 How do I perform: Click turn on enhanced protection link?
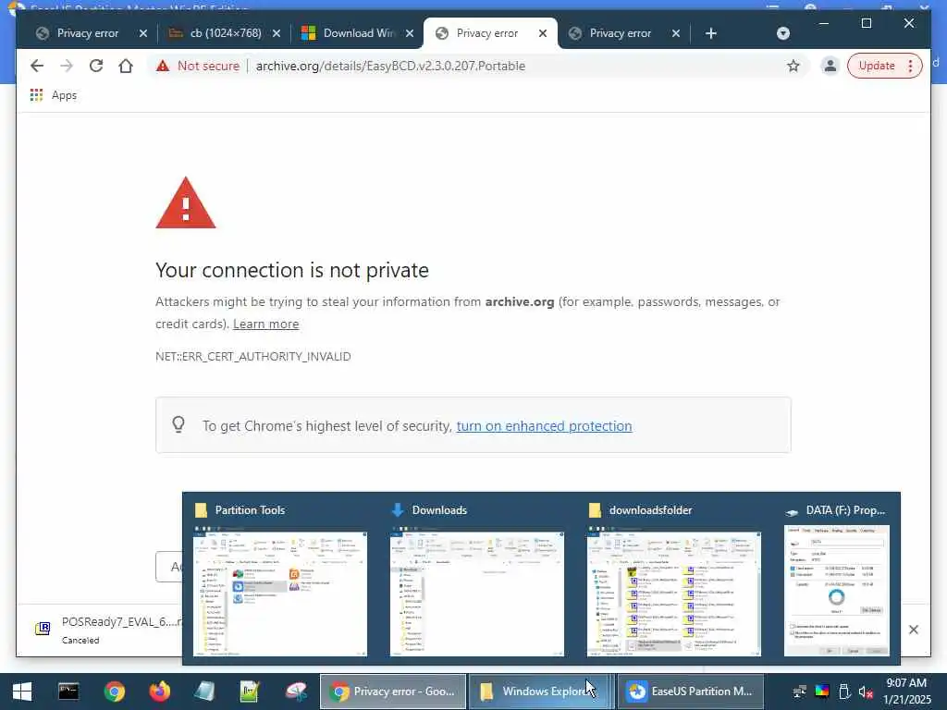544,425
